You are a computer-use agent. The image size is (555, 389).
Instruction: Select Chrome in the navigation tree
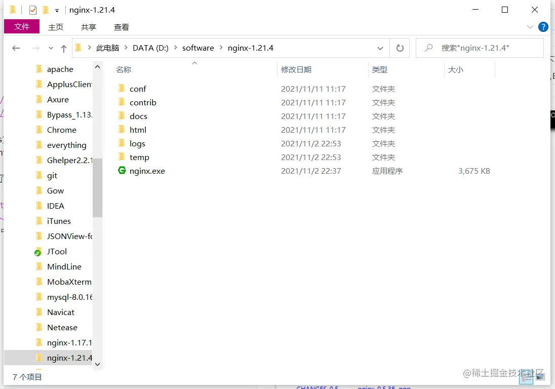point(62,130)
